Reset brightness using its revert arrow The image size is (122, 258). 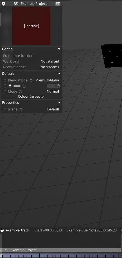(24, 86)
